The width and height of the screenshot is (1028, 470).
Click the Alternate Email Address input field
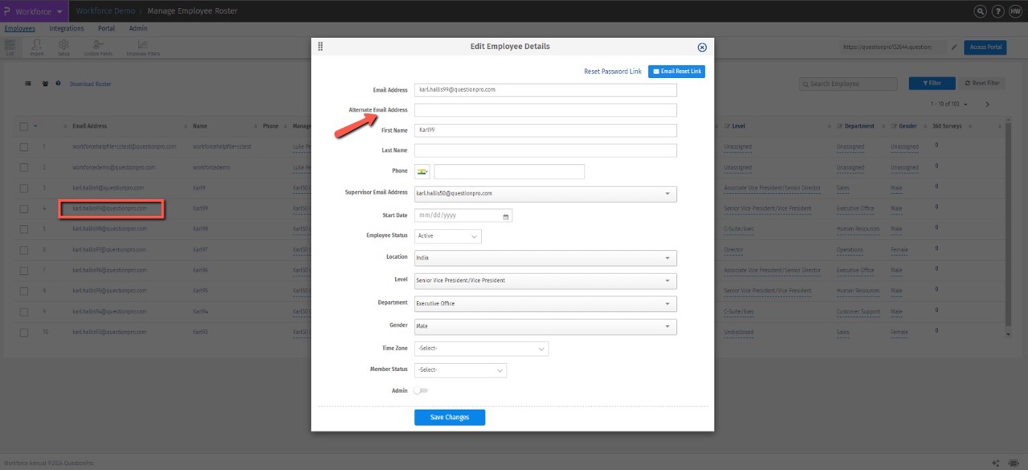click(545, 109)
